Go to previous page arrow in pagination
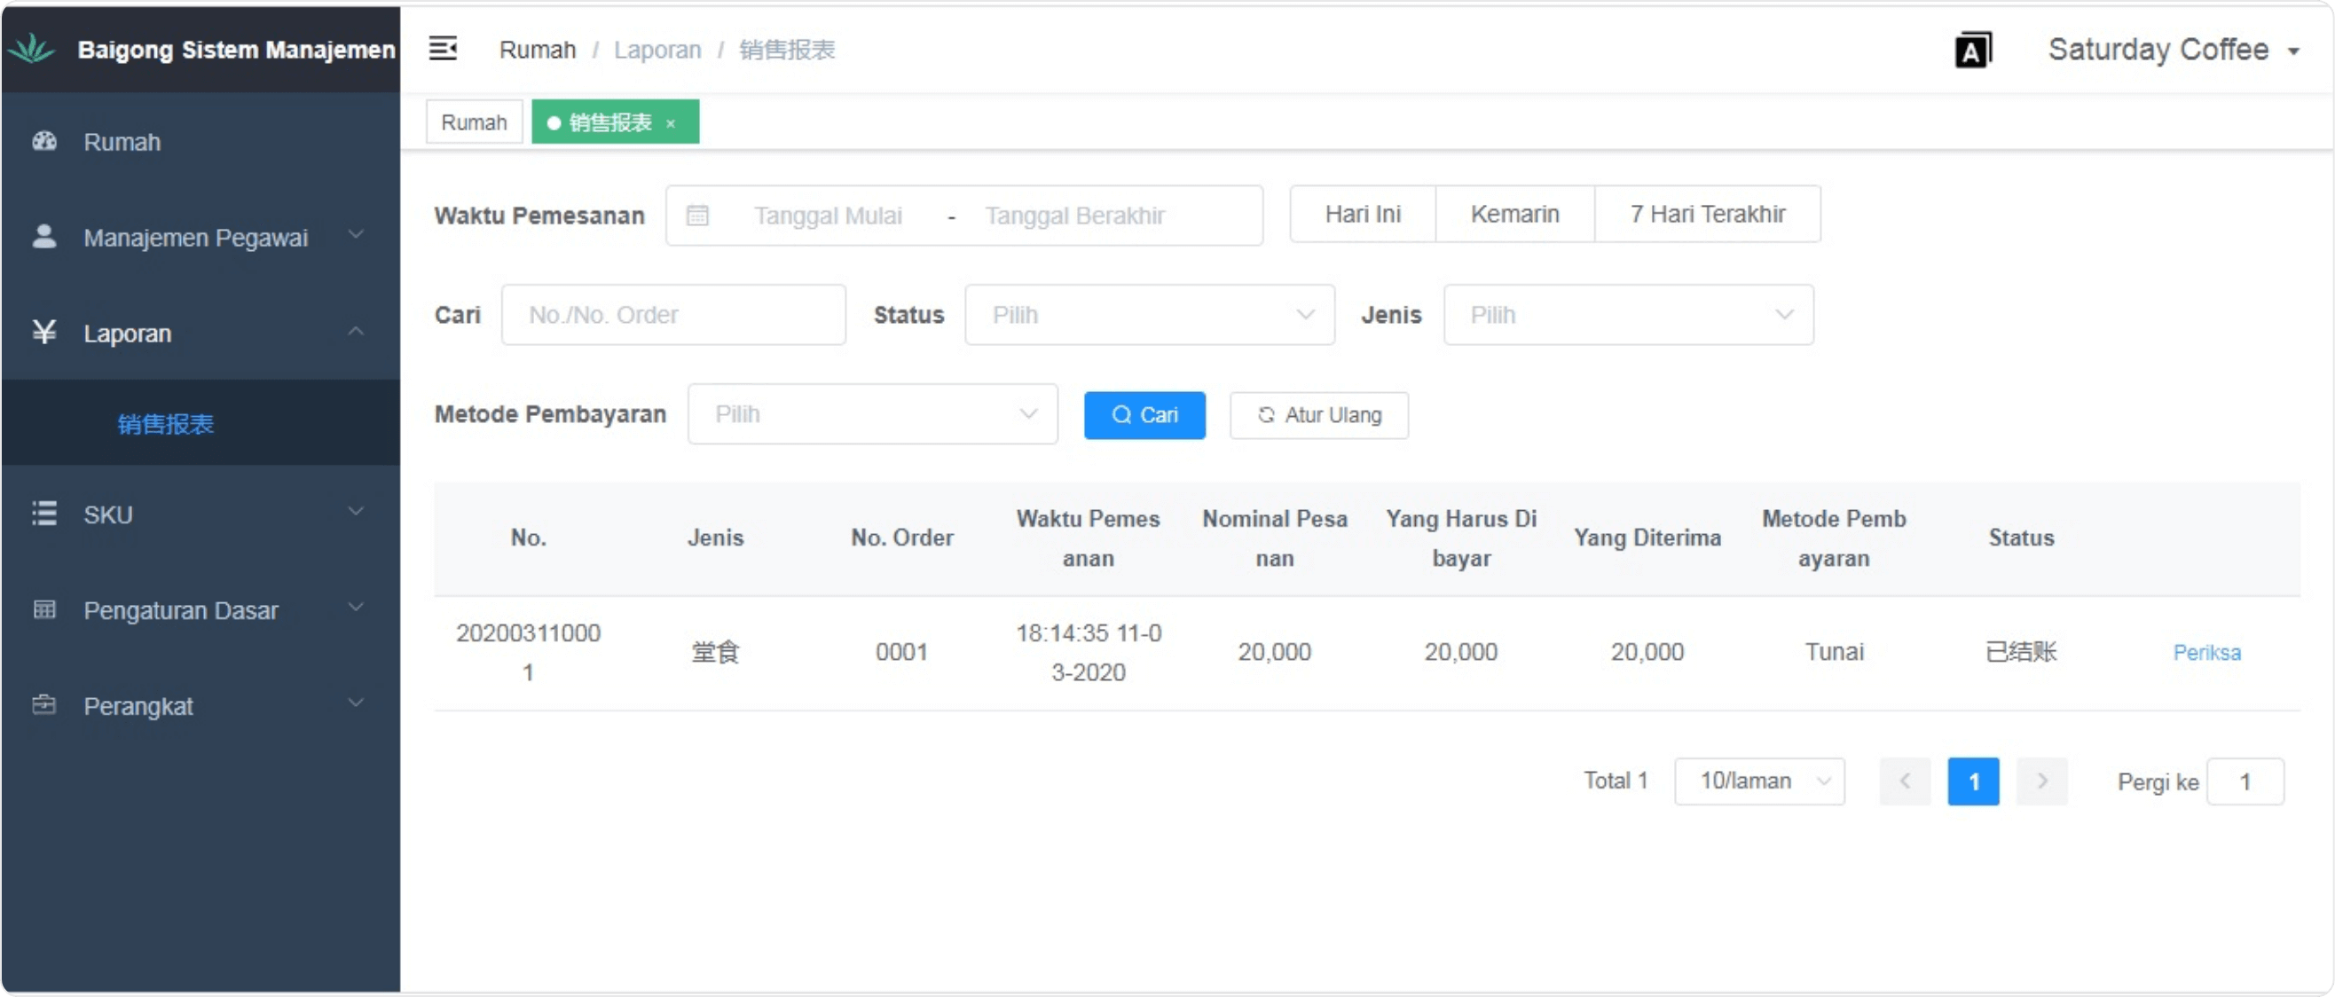This screenshot has width=2335, height=997. pos(1905,781)
